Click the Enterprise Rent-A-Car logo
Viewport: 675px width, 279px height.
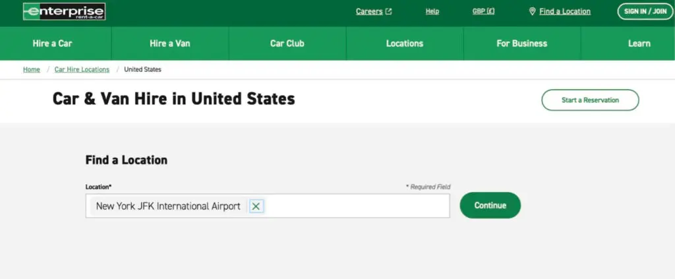[x=64, y=11]
